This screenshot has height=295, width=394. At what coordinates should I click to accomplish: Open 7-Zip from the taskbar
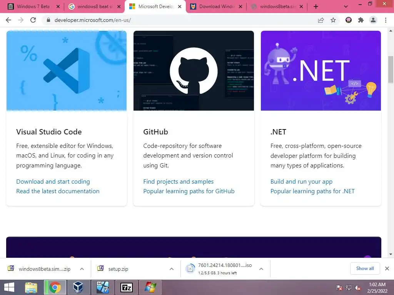(126, 287)
